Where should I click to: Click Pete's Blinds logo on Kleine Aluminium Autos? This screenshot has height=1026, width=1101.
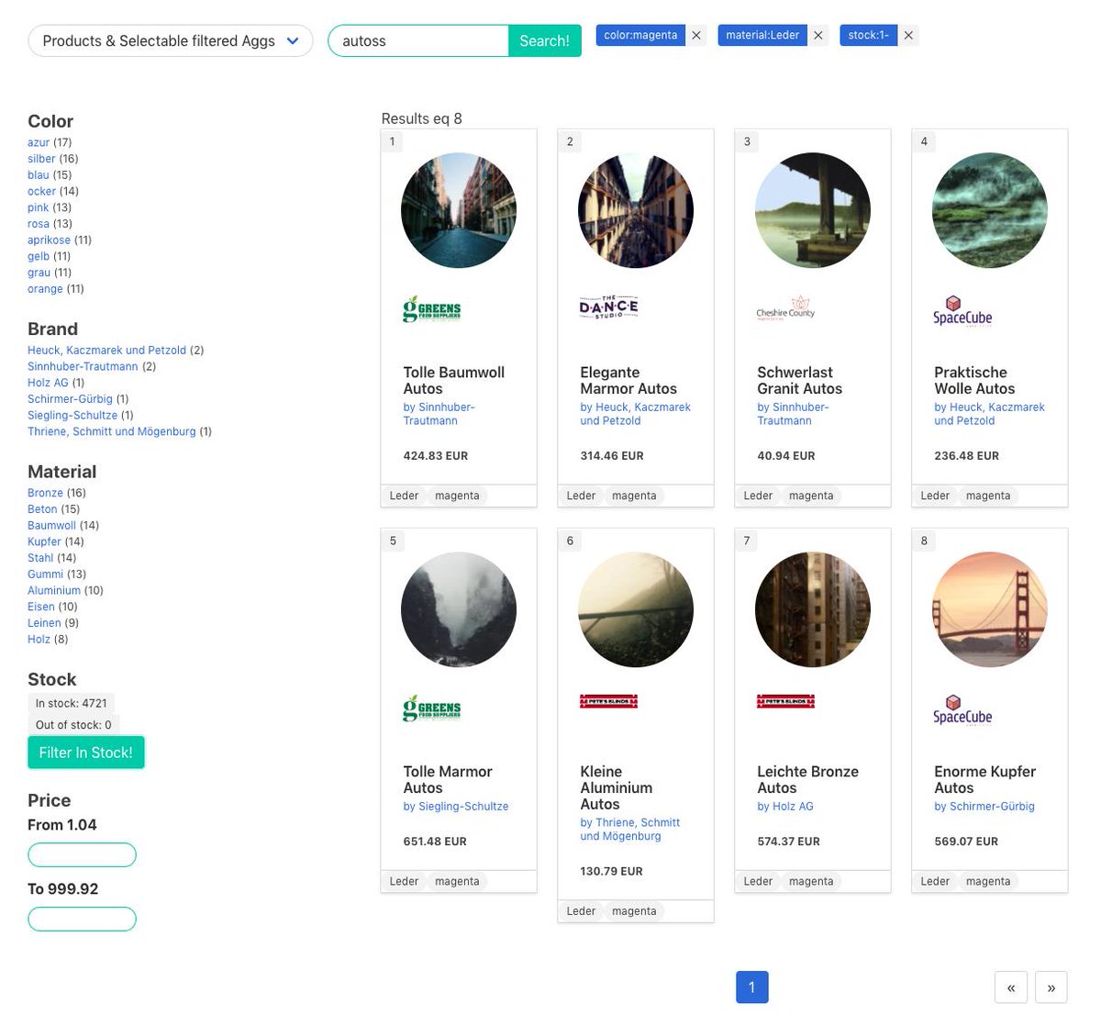pyautogui.click(x=608, y=702)
